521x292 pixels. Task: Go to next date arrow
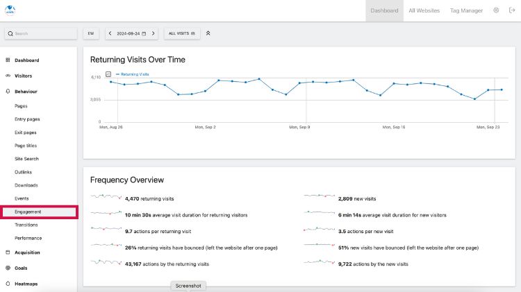click(154, 33)
